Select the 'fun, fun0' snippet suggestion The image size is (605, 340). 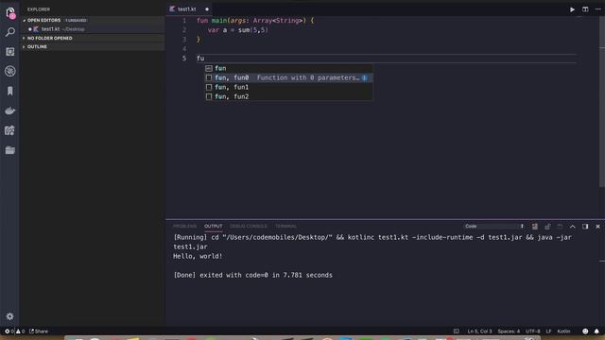288,77
